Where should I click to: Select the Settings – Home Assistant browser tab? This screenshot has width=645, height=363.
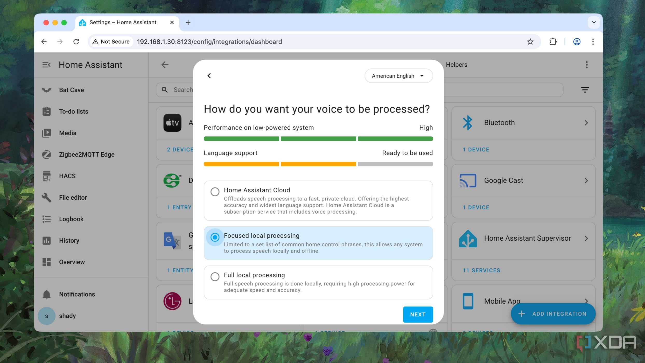[x=127, y=23]
